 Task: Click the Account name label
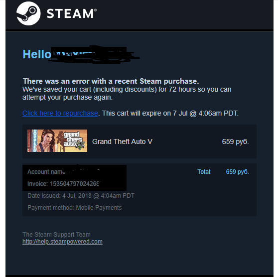[x=46, y=172]
